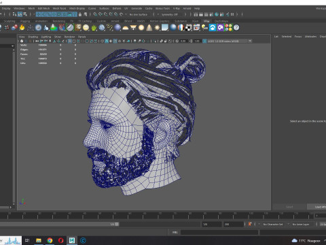Click the blue cloud Chaos shelf icon
Image resolution: width=326 pixels, height=245 pixels.
(213, 28)
